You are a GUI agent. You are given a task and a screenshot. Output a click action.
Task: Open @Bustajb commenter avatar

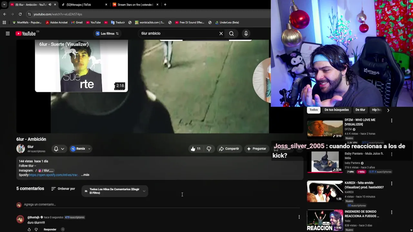(x=20, y=219)
